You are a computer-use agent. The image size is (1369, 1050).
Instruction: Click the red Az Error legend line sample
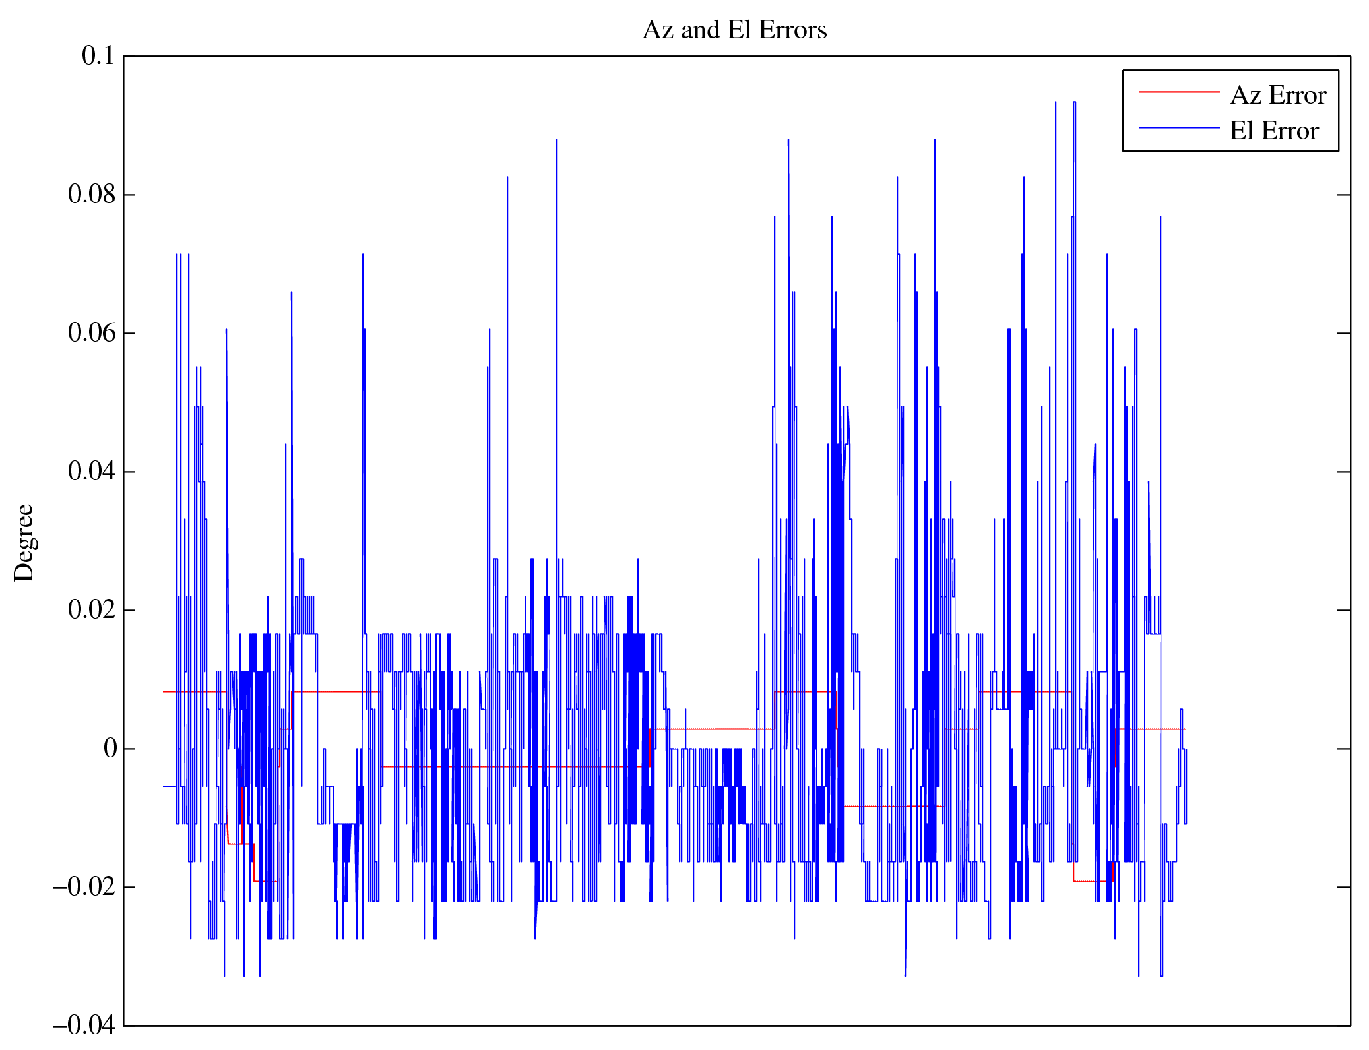(1178, 92)
